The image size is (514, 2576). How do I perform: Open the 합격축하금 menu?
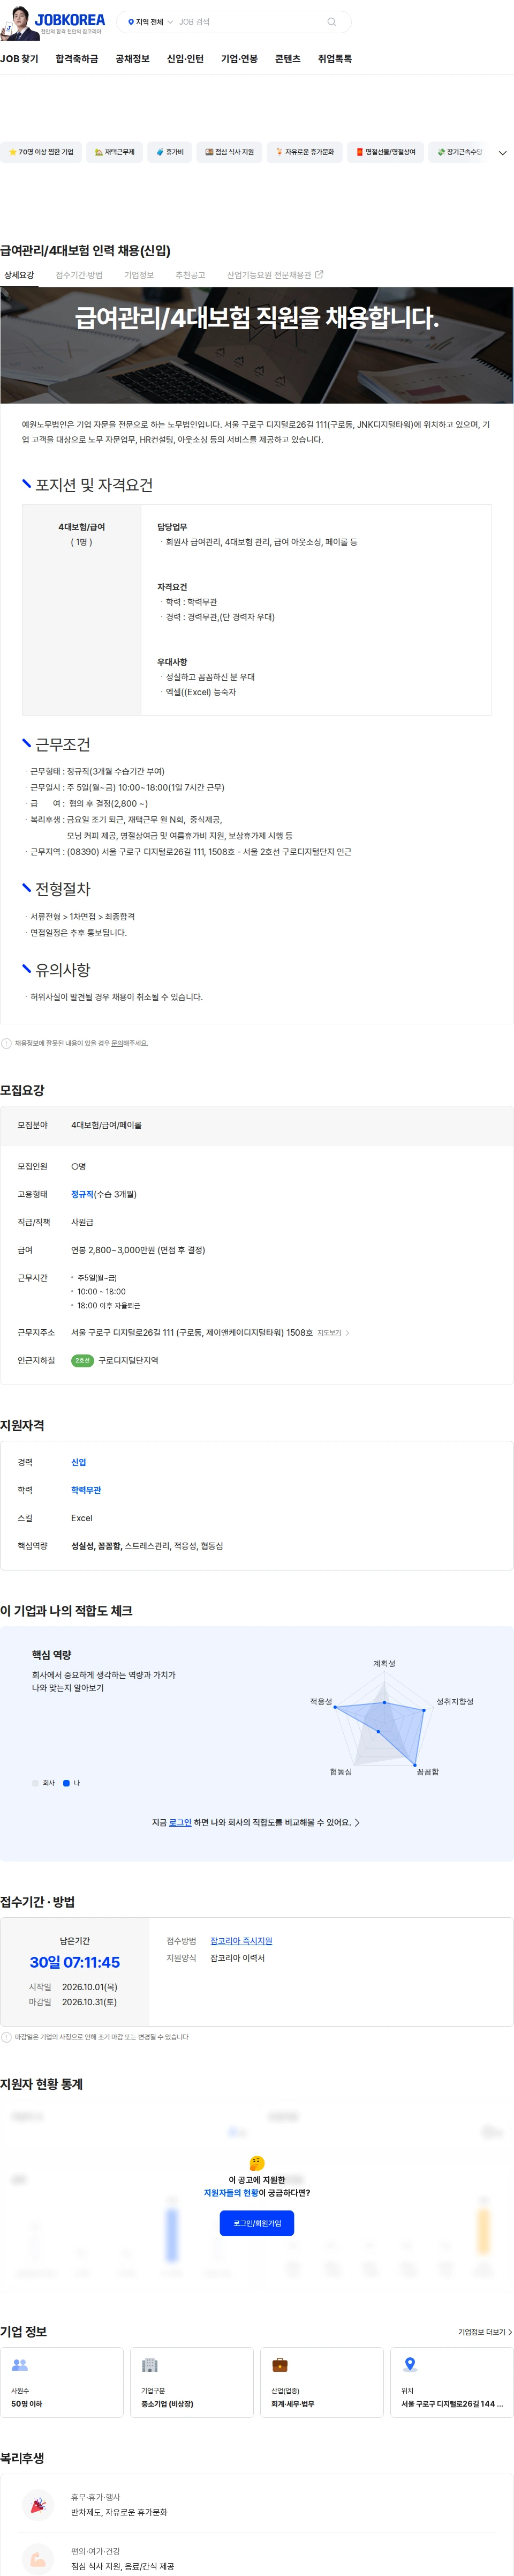77,59
